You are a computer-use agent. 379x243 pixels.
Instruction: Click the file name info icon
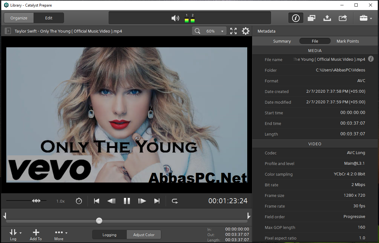[371, 59]
